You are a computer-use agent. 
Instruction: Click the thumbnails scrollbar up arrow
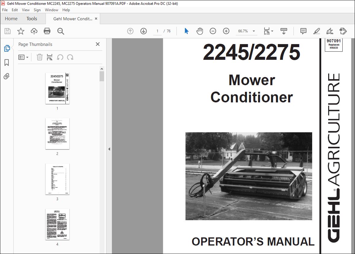click(102, 69)
